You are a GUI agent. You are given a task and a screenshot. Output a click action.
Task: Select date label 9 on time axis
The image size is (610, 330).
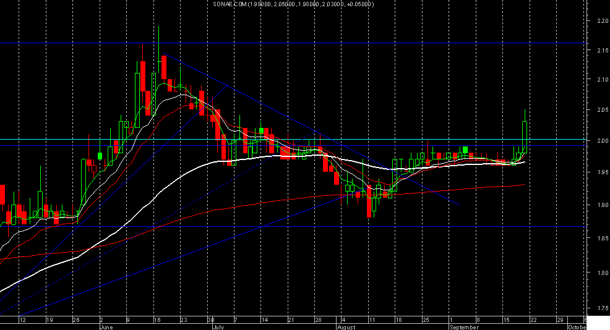click(x=129, y=320)
